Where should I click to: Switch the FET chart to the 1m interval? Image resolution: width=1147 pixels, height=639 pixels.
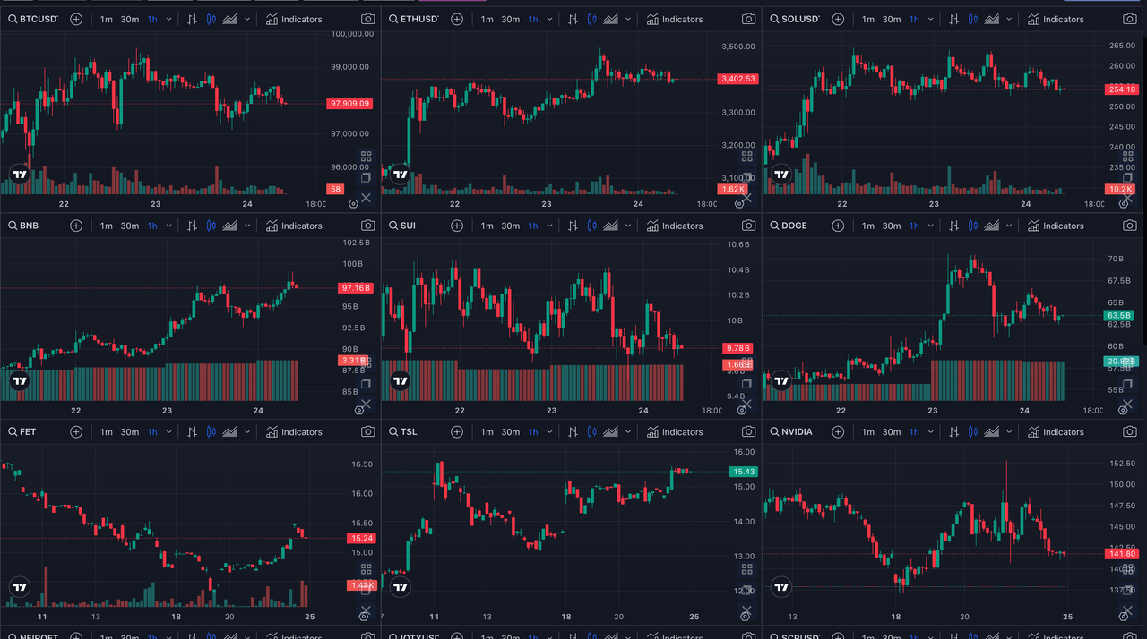[x=106, y=431]
